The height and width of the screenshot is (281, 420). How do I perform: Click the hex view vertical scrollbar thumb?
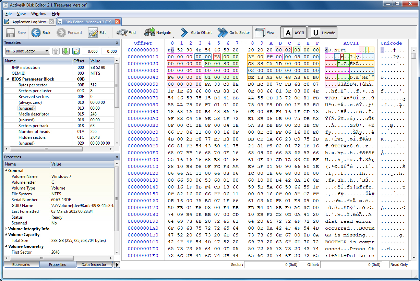click(x=414, y=56)
